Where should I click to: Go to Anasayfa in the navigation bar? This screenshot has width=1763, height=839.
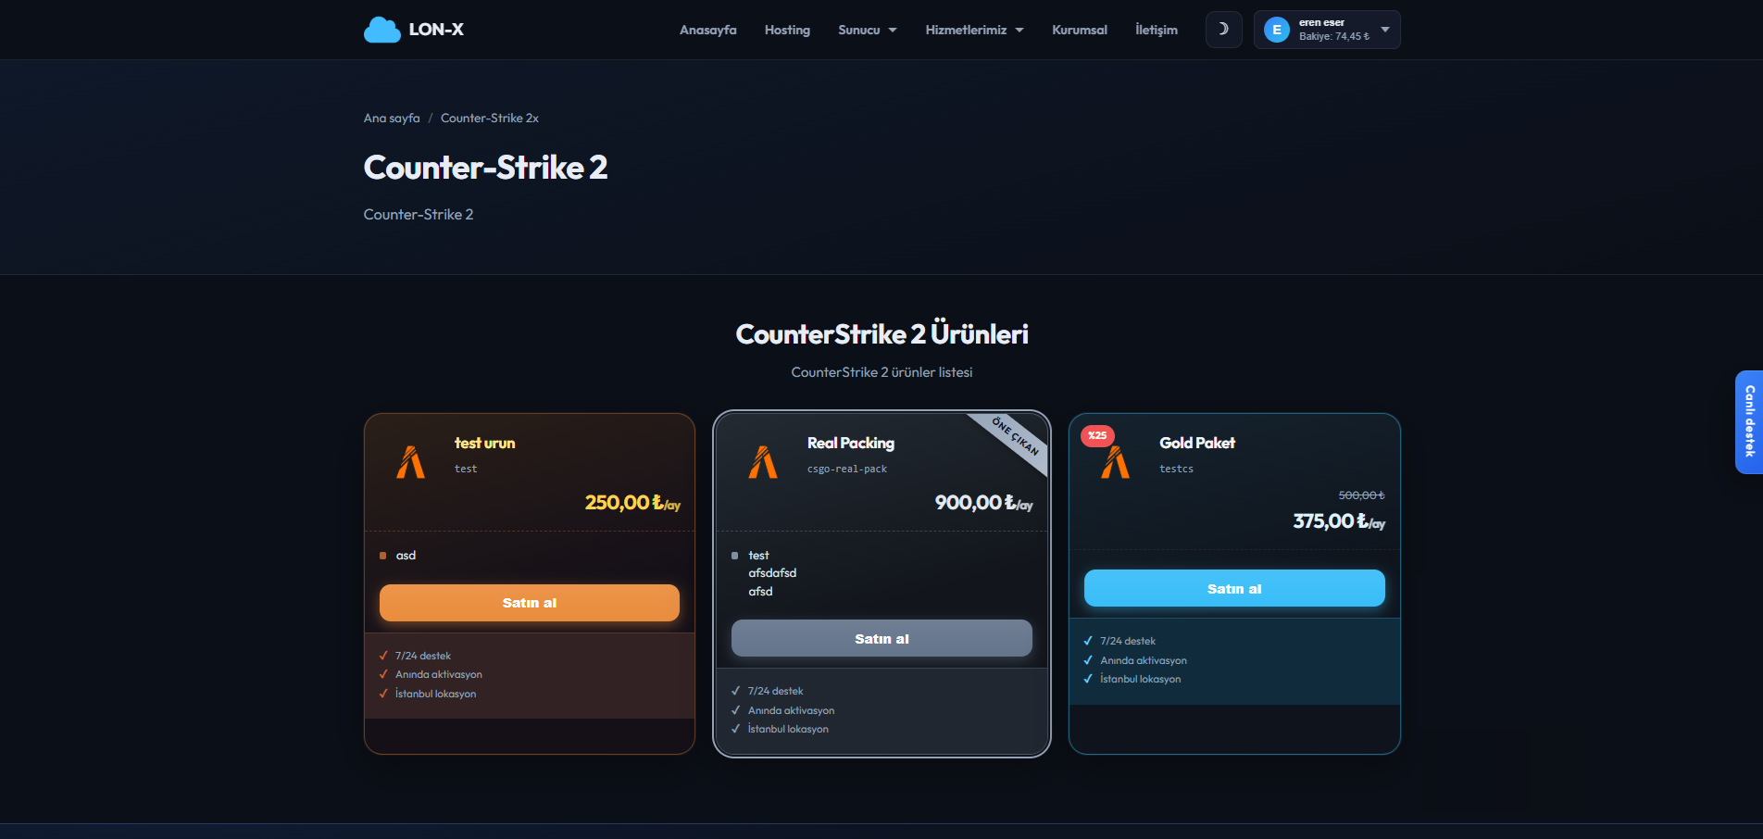(x=707, y=30)
